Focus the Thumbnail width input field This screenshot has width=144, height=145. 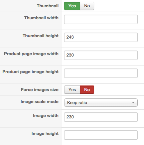click(101, 19)
